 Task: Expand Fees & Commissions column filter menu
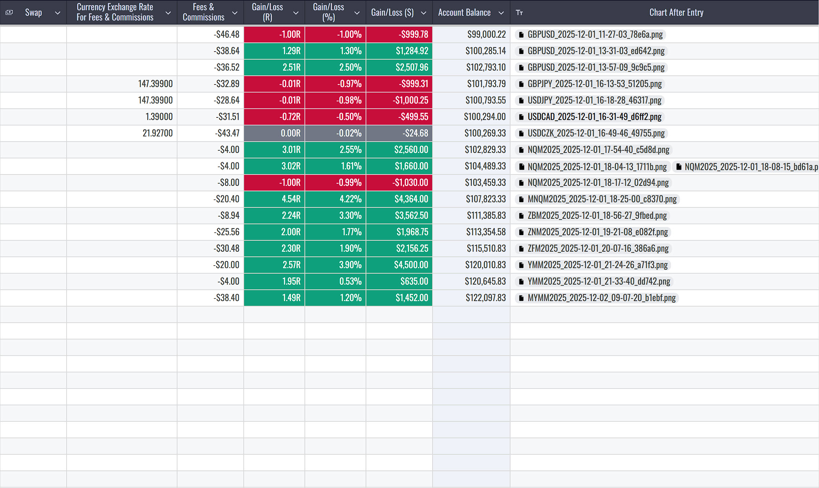(235, 13)
